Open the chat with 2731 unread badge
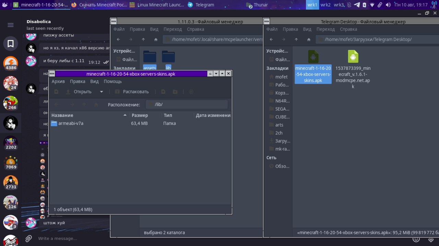Image resolution: width=439 pixels, height=246 pixels. click(x=11, y=182)
